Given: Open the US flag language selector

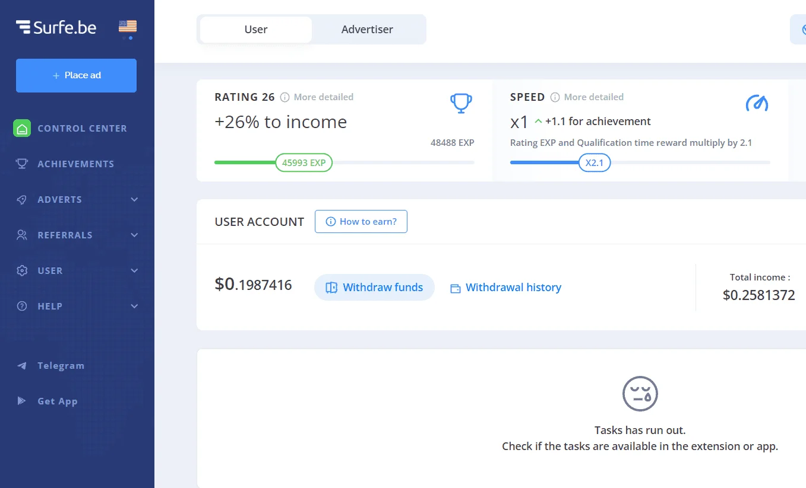Looking at the screenshot, I should coord(128,26).
